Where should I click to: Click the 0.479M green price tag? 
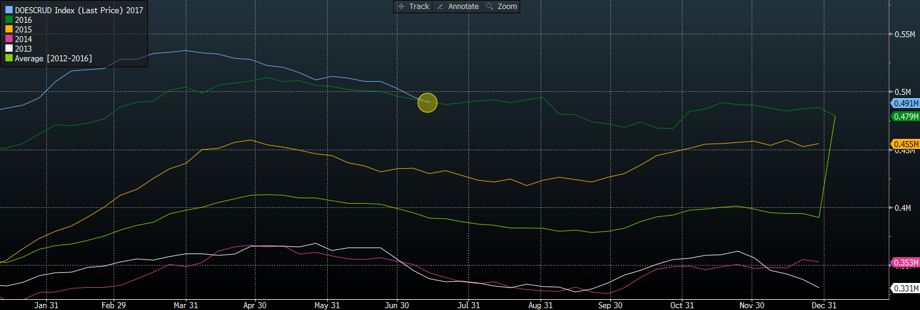[x=905, y=117]
